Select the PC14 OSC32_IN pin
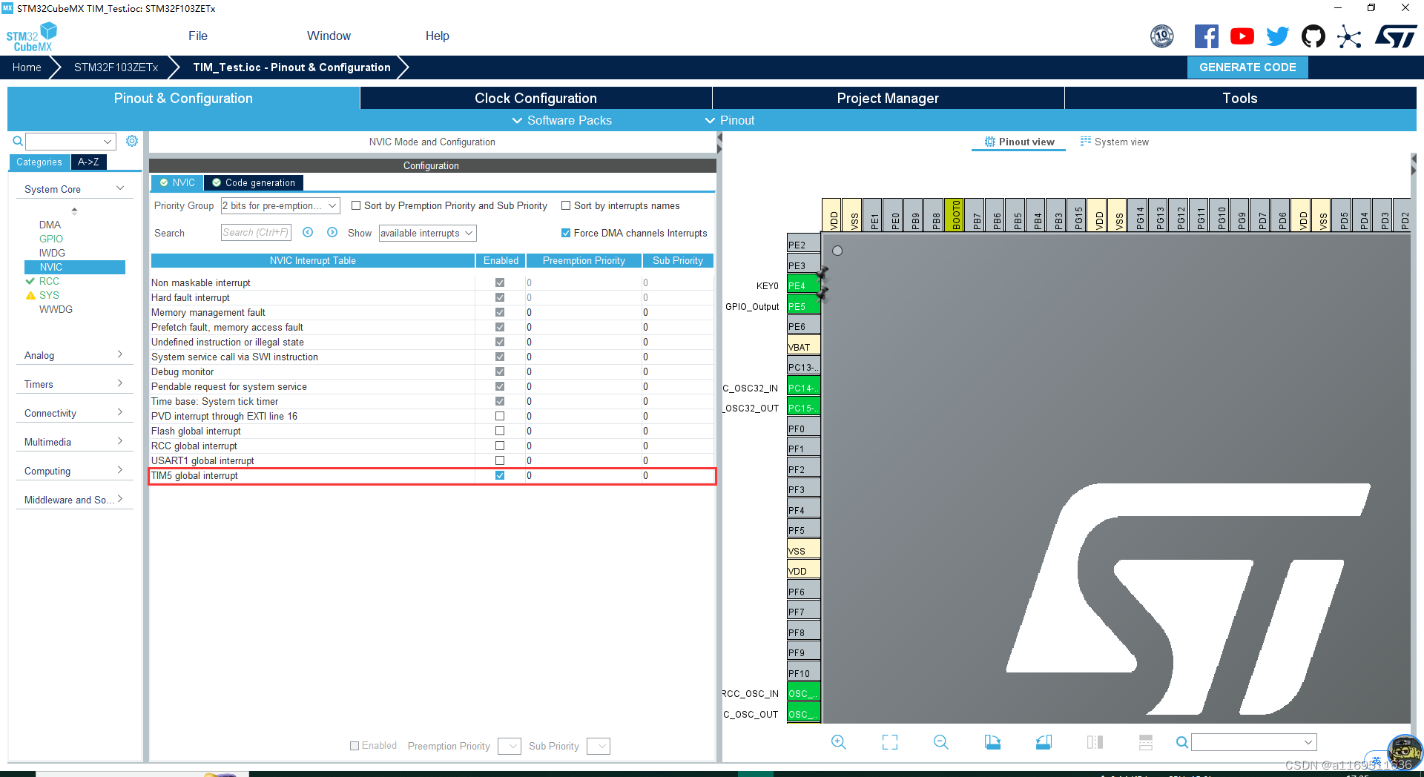Viewport: 1424px width, 777px height. coord(803,388)
